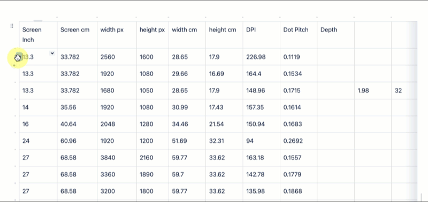Select the Screen Inch header cell

38,35
